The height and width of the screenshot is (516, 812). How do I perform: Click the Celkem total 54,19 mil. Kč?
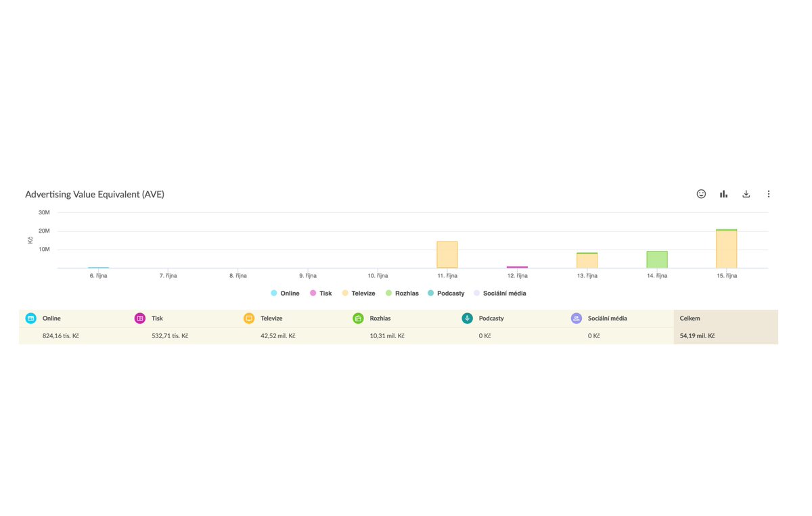(x=698, y=335)
